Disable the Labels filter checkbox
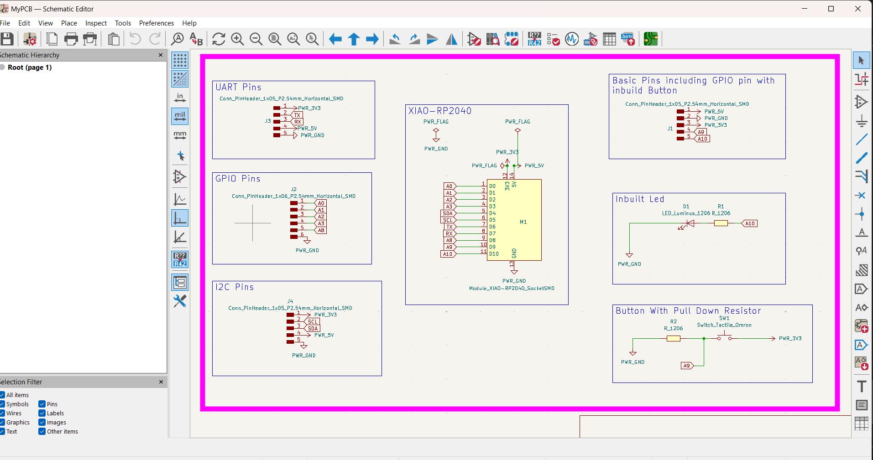This screenshot has height=460, width=873. click(42, 413)
